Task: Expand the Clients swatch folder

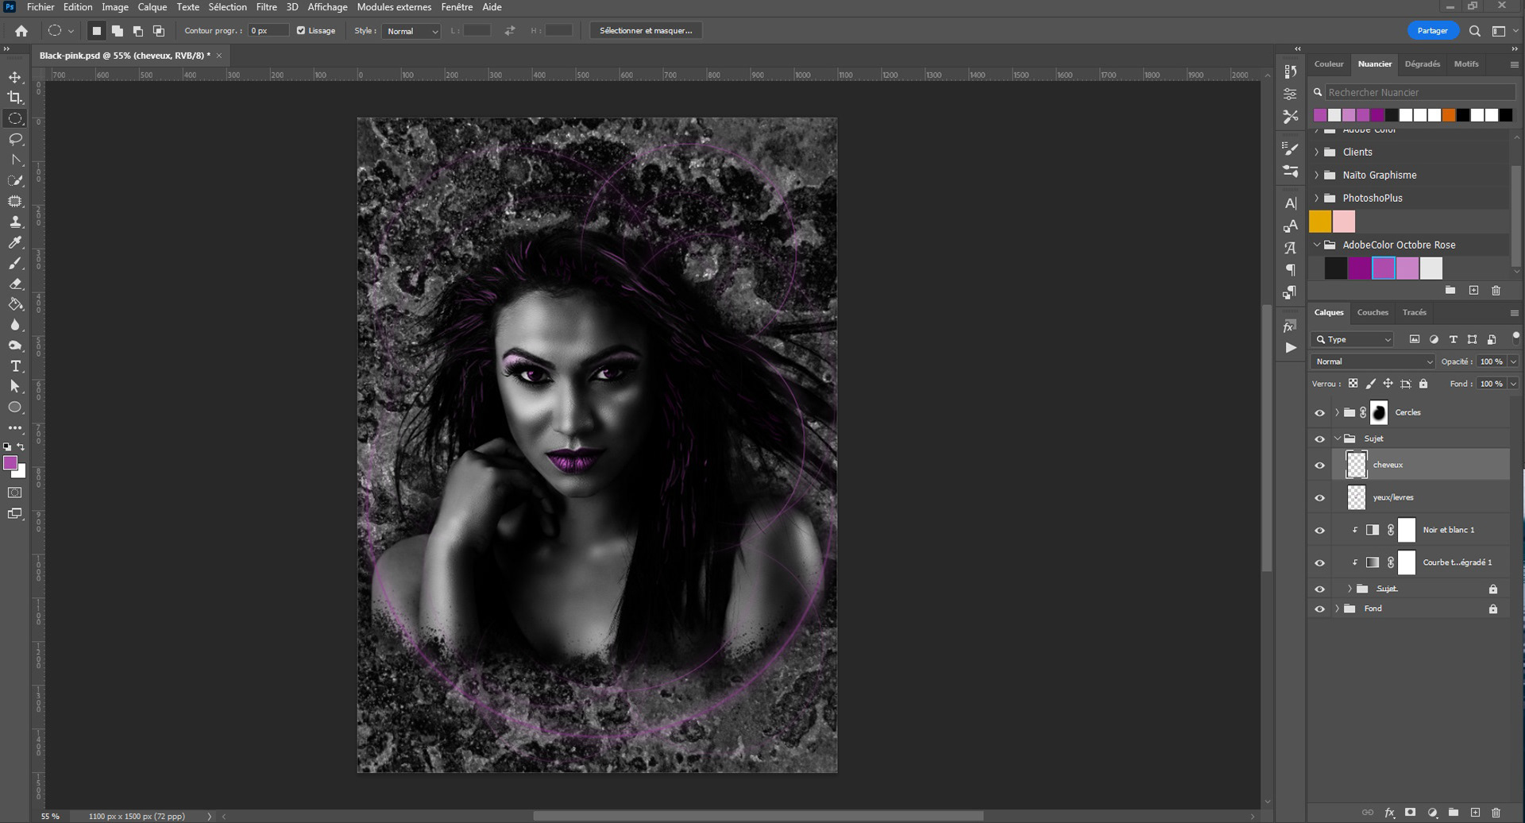Action: (1317, 152)
